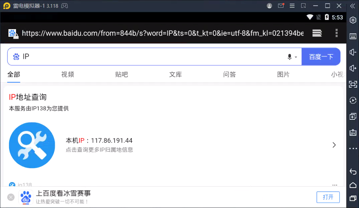
Task: Click the battery charging icon in status bar
Action: [x=327, y=17]
